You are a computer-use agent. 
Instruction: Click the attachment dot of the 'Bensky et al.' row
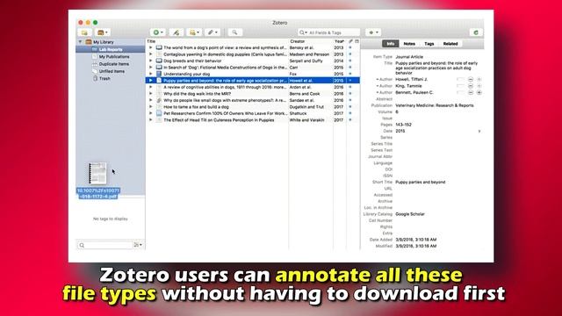350,47
